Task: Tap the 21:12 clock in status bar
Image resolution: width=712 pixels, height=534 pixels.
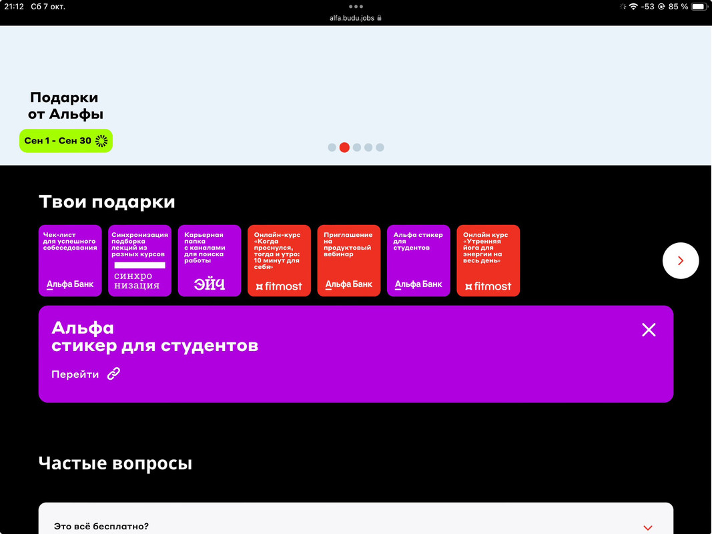Action: click(x=13, y=7)
